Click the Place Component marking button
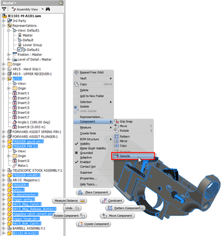This screenshot has height=236, width=223. [x=93, y=192]
